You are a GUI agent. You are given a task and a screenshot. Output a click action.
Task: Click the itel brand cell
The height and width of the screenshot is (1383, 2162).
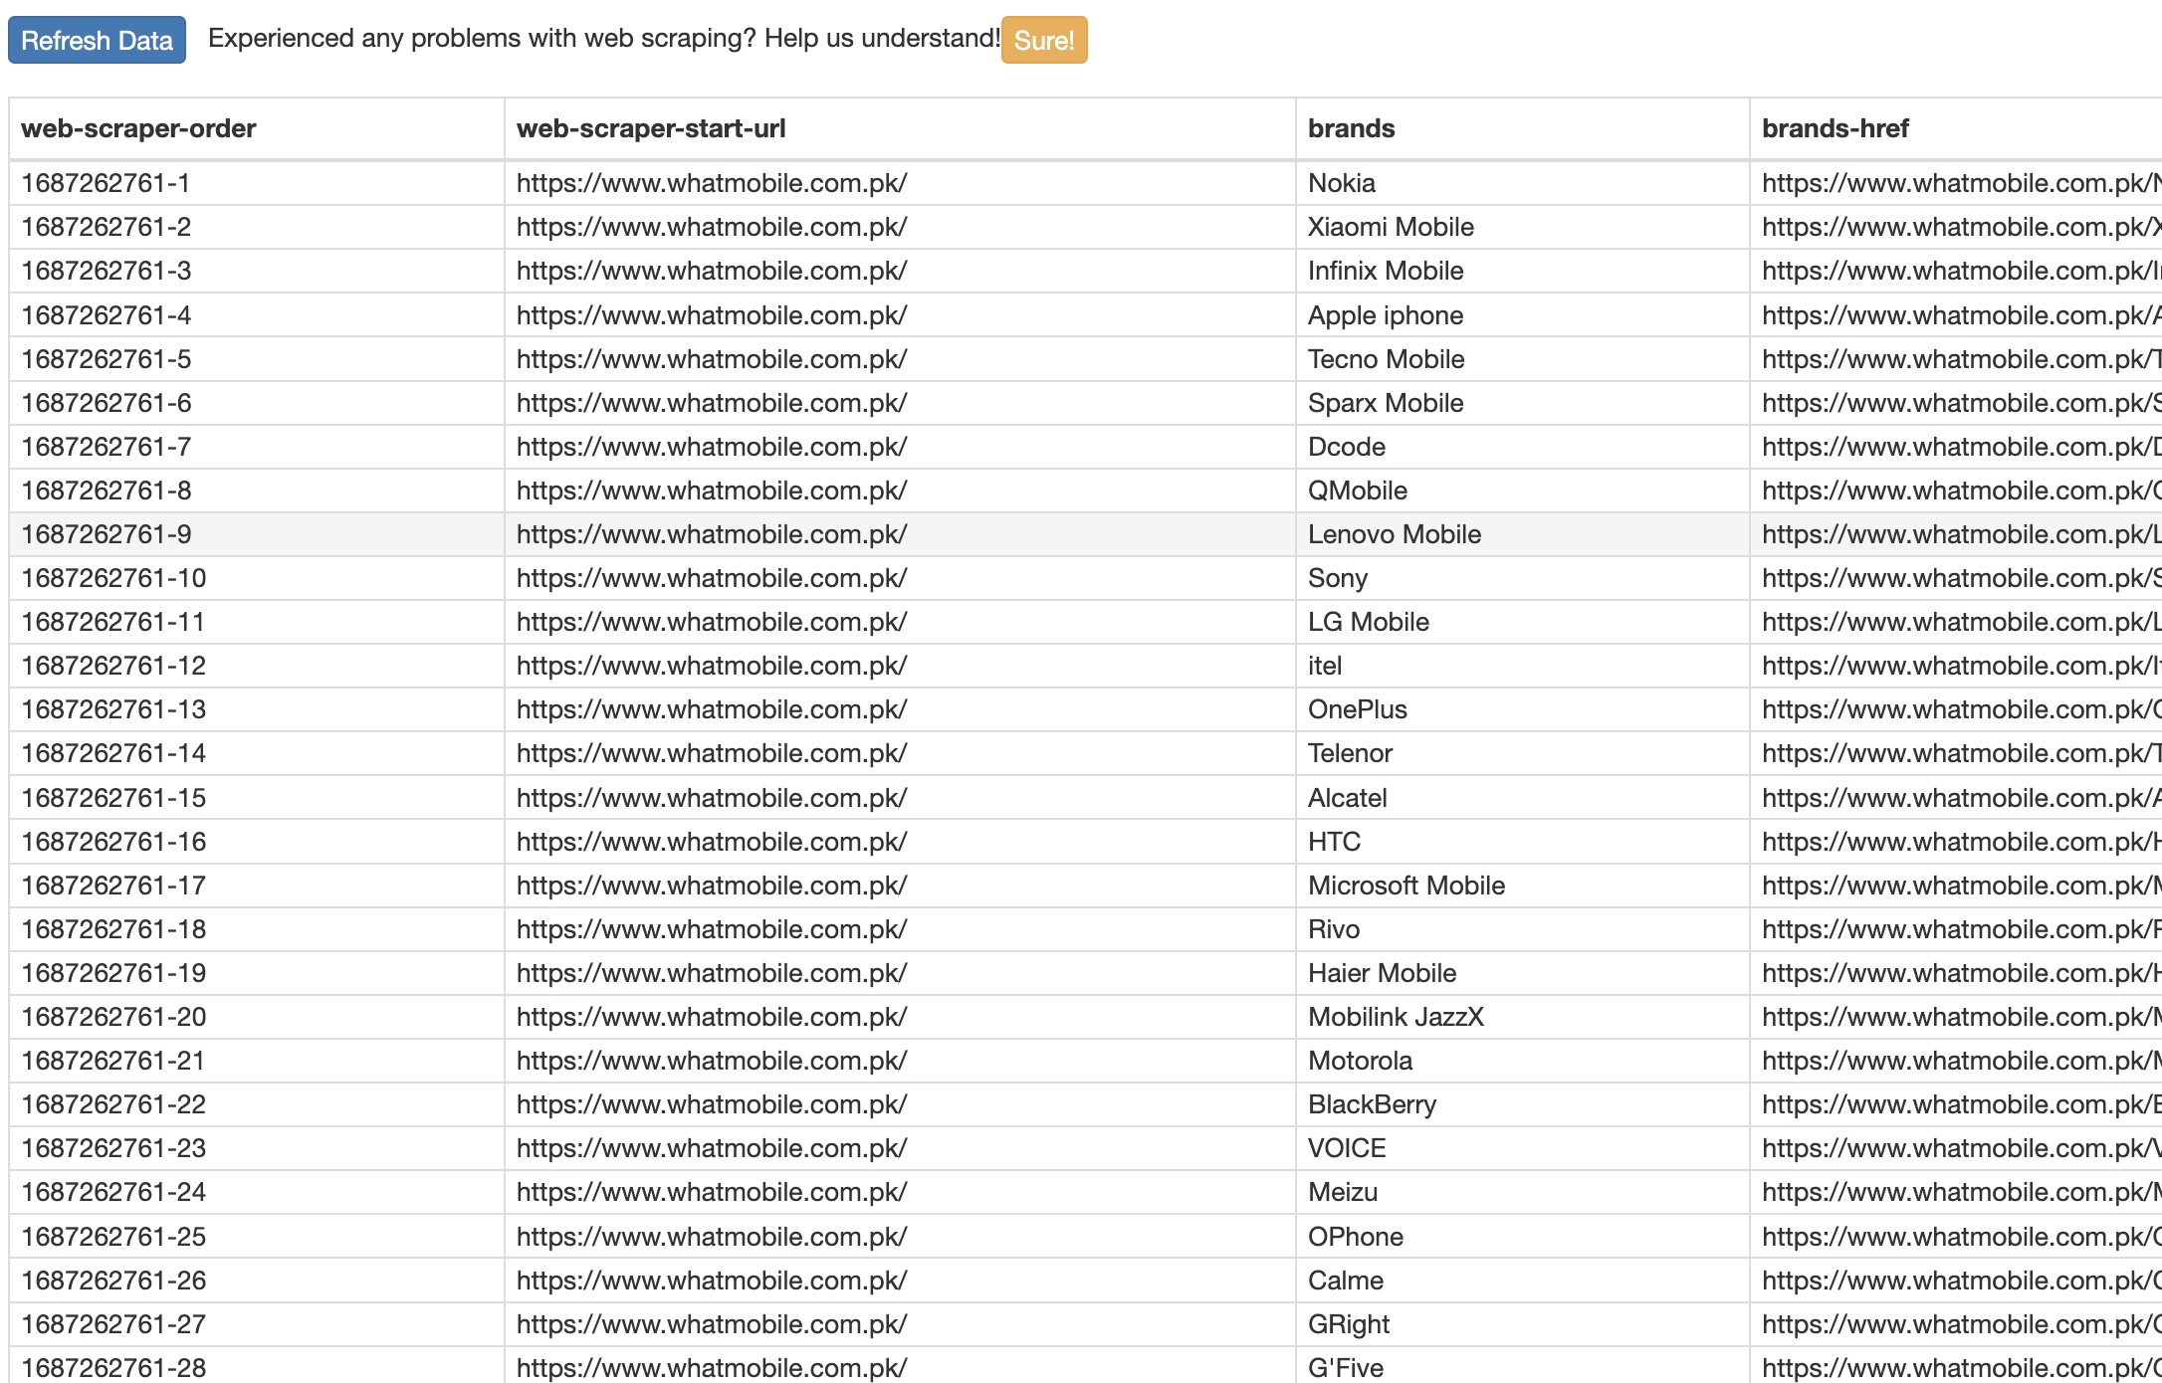click(x=1523, y=666)
